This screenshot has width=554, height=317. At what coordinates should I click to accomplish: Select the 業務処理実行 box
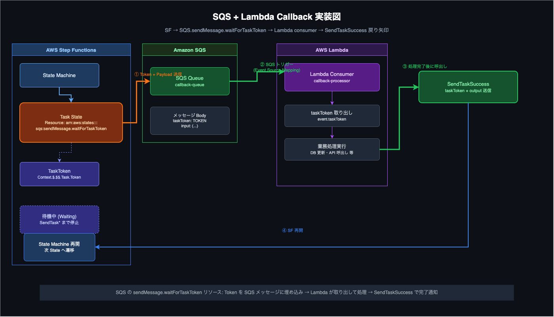coord(332,149)
